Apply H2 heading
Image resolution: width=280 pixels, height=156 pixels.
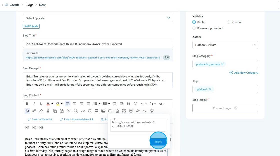34,128
